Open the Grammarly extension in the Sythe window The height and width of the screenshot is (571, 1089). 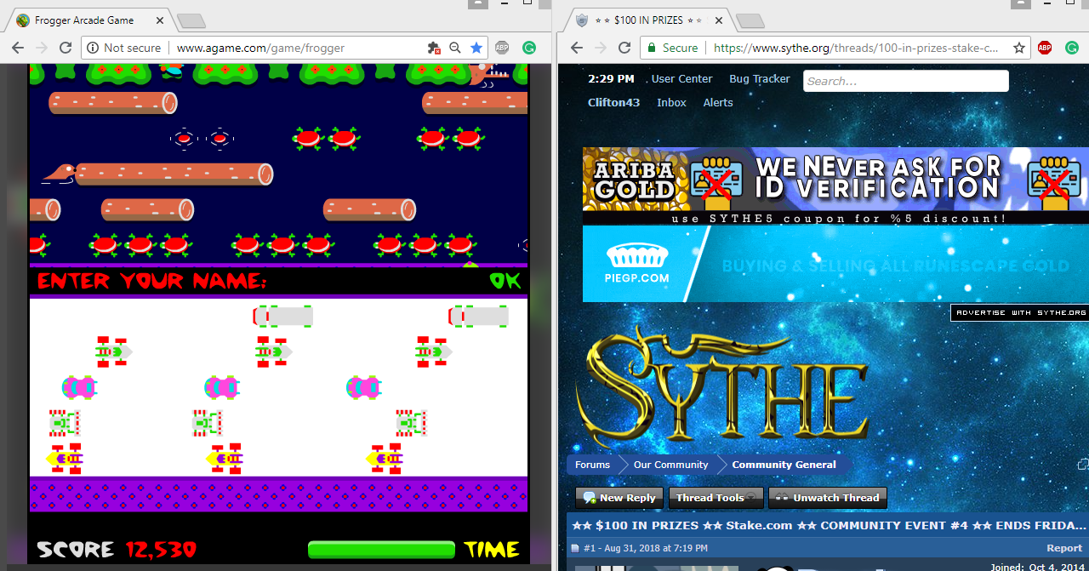tap(1071, 49)
